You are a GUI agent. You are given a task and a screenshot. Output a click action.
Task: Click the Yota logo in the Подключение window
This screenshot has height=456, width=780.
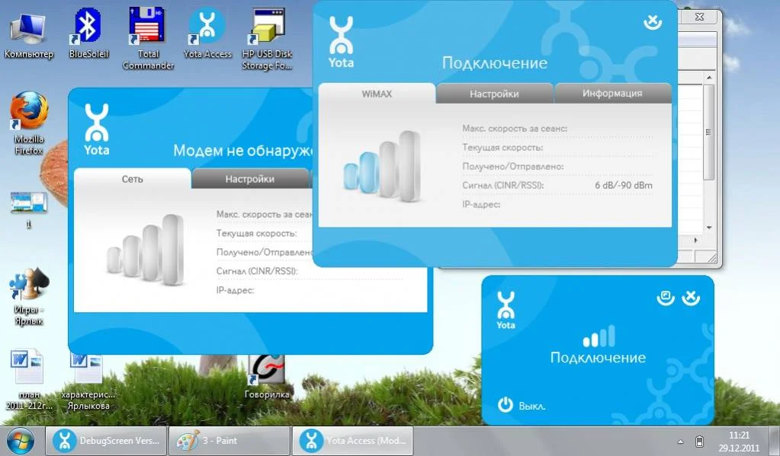(342, 42)
